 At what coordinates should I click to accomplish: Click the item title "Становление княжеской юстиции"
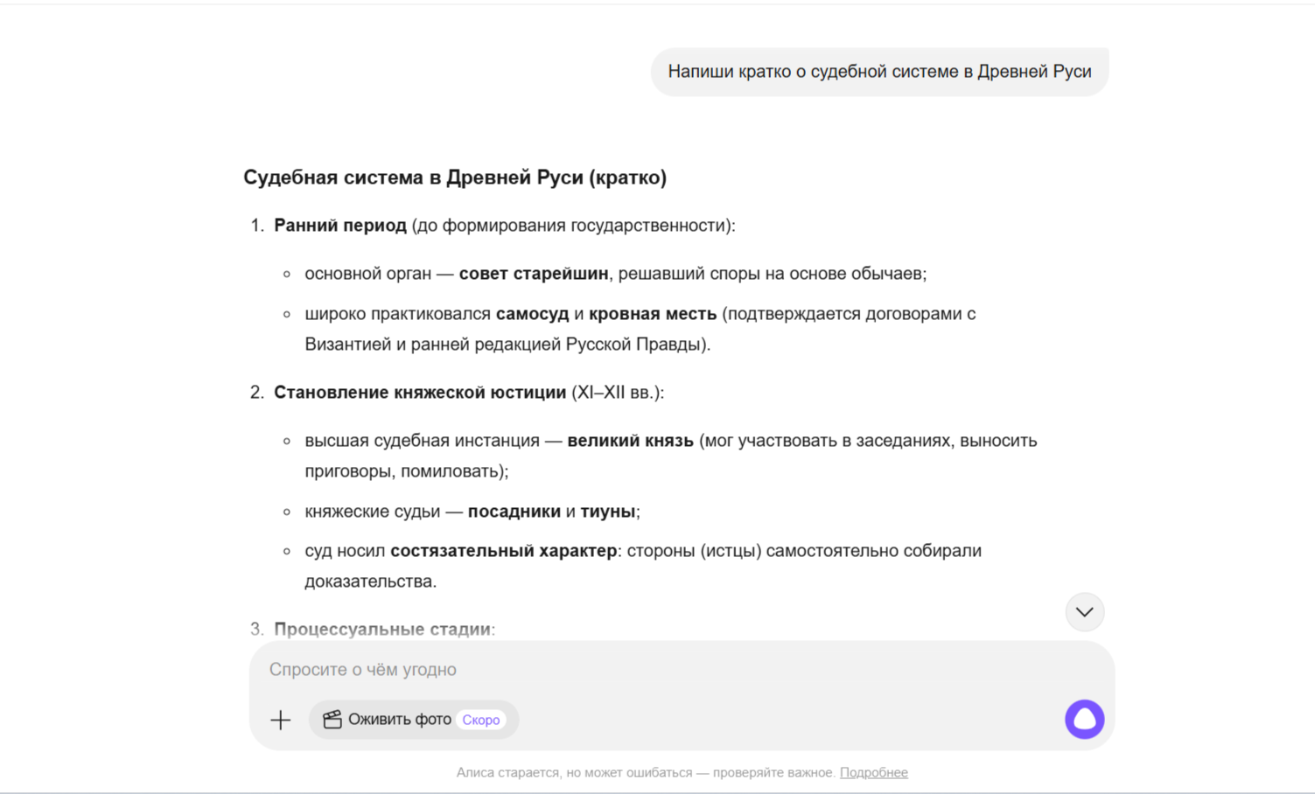click(420, 393)
